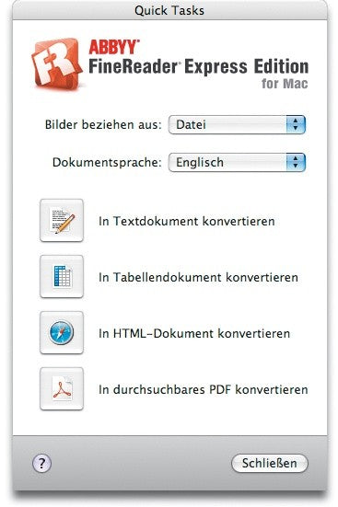Open the 'Bilder beziehen aus' Datei dropdown

237,124
